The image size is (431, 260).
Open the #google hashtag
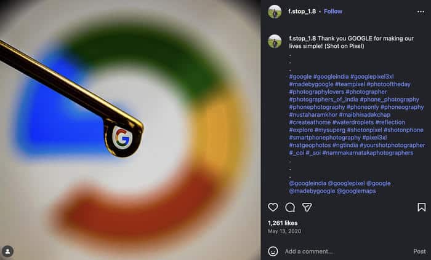click(300, 76)
